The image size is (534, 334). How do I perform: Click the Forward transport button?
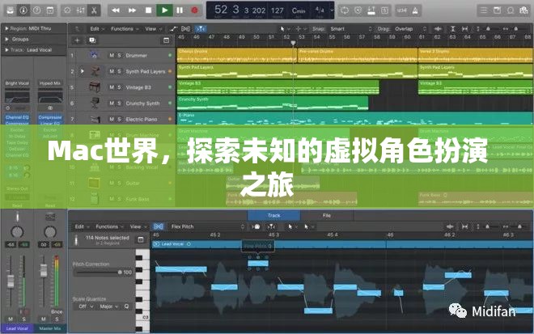coord(132,11)
